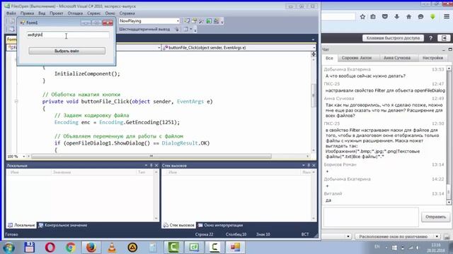453x254 pixels.
Task: Open the NowPlaying combo box dropdown
Action: pyautogui.click(x=178, y=21)
